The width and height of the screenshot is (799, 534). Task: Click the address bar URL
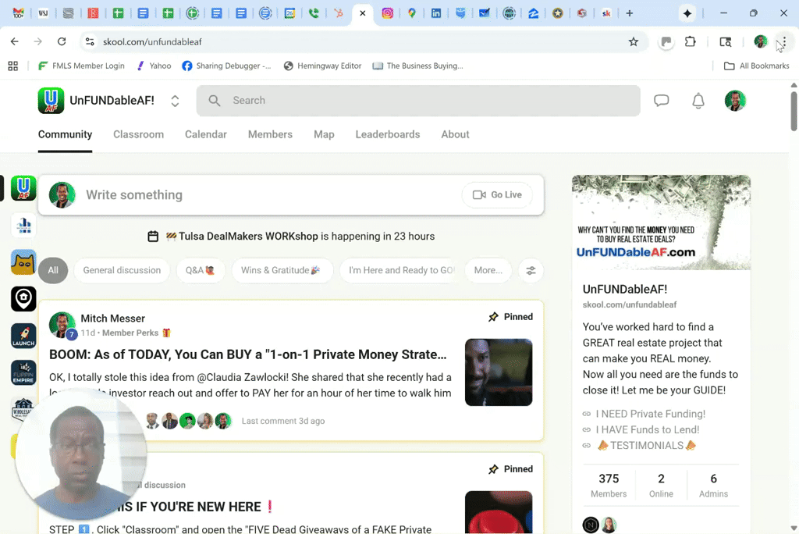[152, 42]
